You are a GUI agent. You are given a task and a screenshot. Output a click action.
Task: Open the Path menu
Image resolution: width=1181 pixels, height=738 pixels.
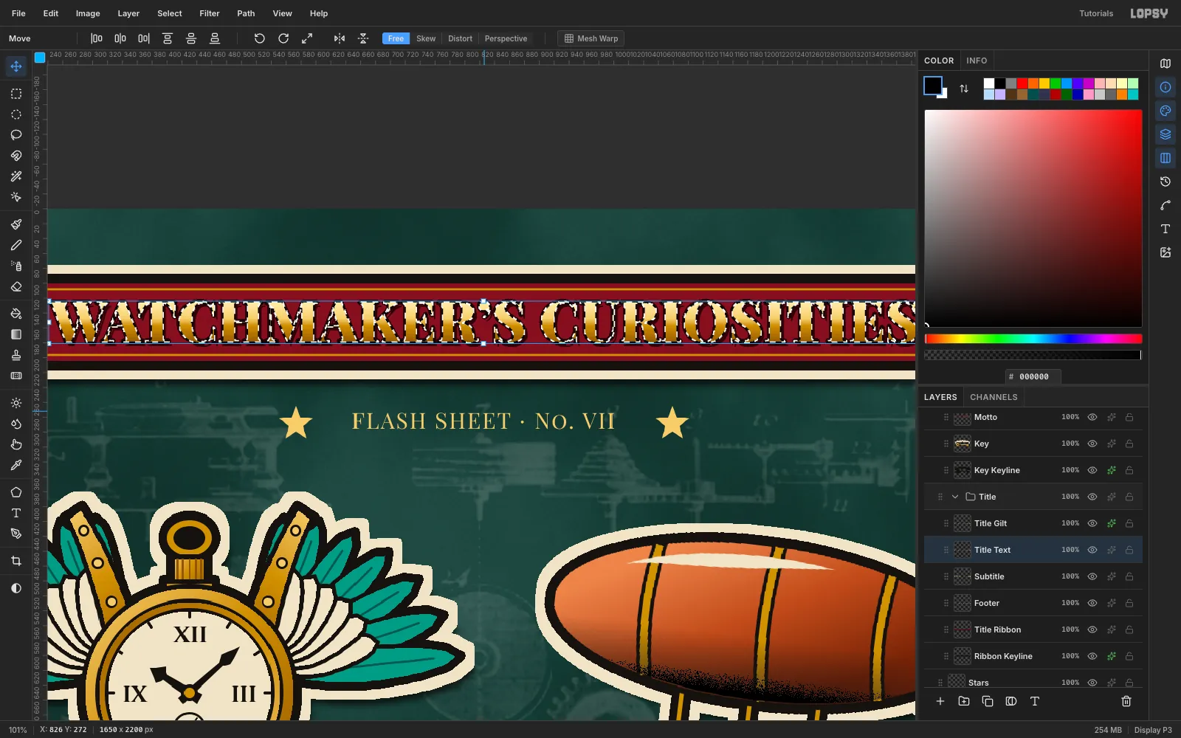click(x=246, y=13)
